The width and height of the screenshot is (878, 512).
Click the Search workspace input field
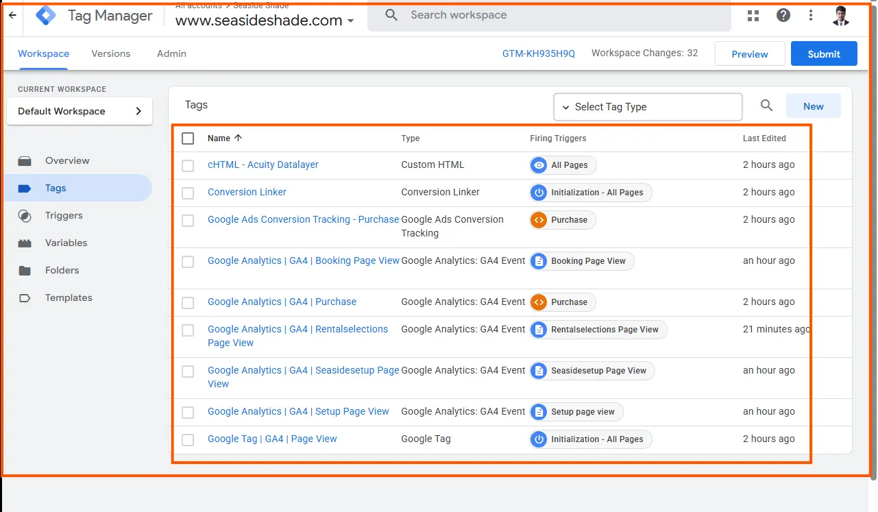[x=549, y=15]
